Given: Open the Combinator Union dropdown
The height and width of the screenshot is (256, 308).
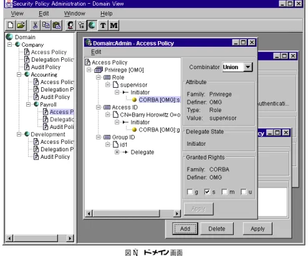Looking at the screenshot, I should 248,67.
